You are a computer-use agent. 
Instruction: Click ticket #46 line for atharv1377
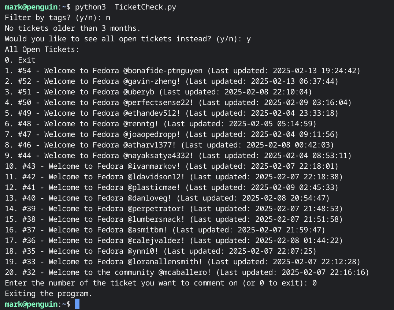[x=170, y=145]
